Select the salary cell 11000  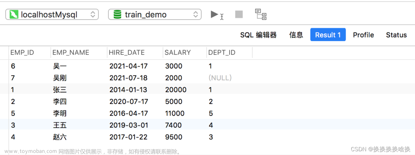[x=175, y=113]
